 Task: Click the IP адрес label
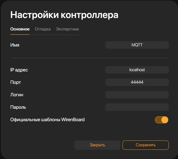click(x=19, y=70)
